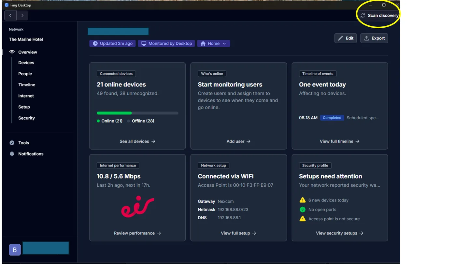Click the Connected devices card label
The image size is (469, 264).
[x=116, y=74]
